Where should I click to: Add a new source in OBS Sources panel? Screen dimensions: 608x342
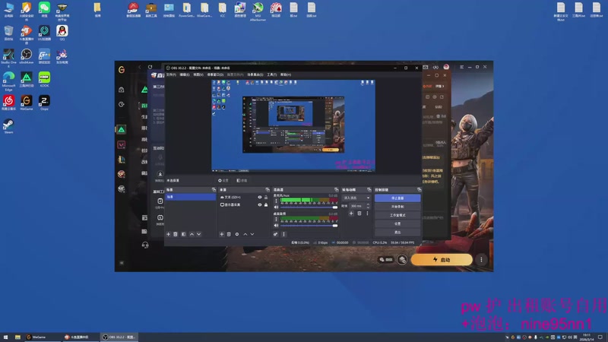pos(222,234)
